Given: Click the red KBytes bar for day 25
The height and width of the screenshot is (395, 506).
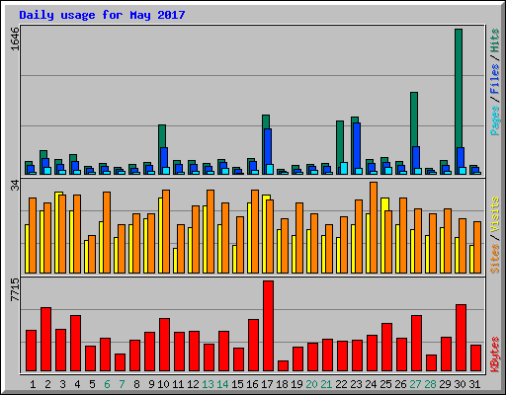Looking at the screenshot, I should point(386,347).
